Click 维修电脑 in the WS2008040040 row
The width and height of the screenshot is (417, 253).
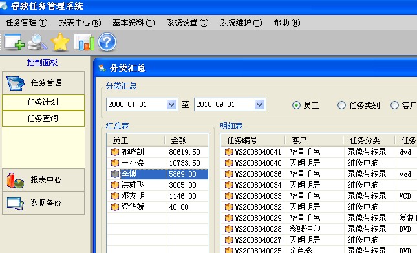coord(363,163)
